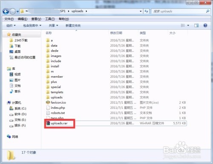Toggle the preview pane icon
The image size is (213, 164).
point(196,25)
